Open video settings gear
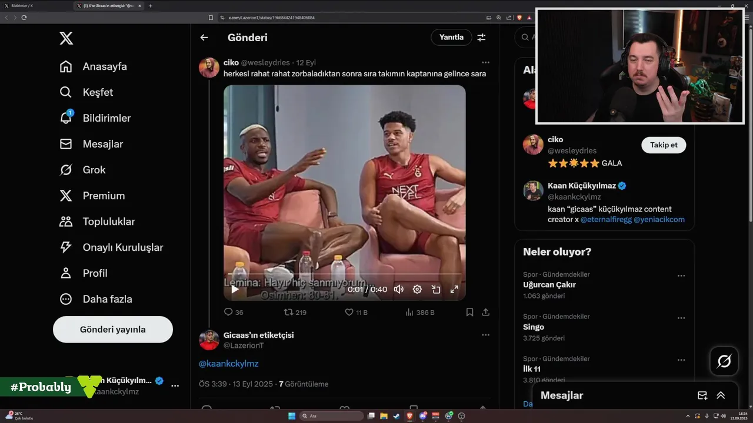Screen dimensions: 753x423 point(417,289)
